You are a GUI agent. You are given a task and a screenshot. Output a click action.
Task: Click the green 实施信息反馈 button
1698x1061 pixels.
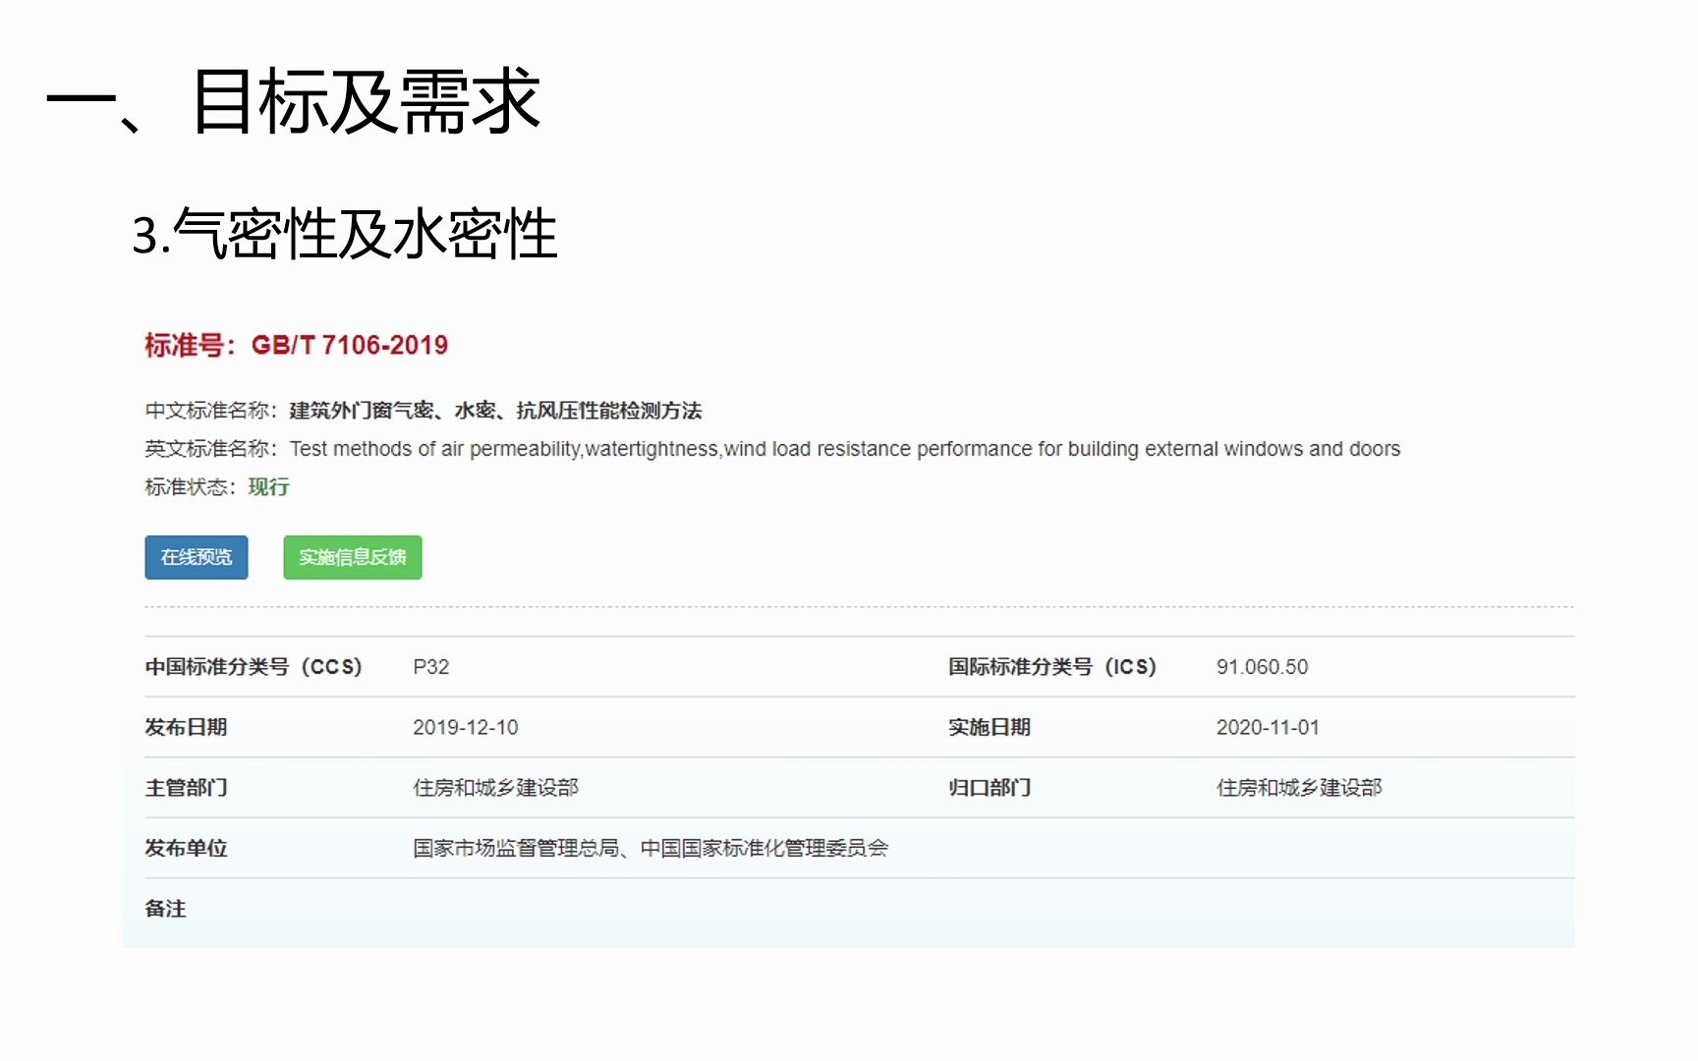pyautogui.click(x=353, y=557)
